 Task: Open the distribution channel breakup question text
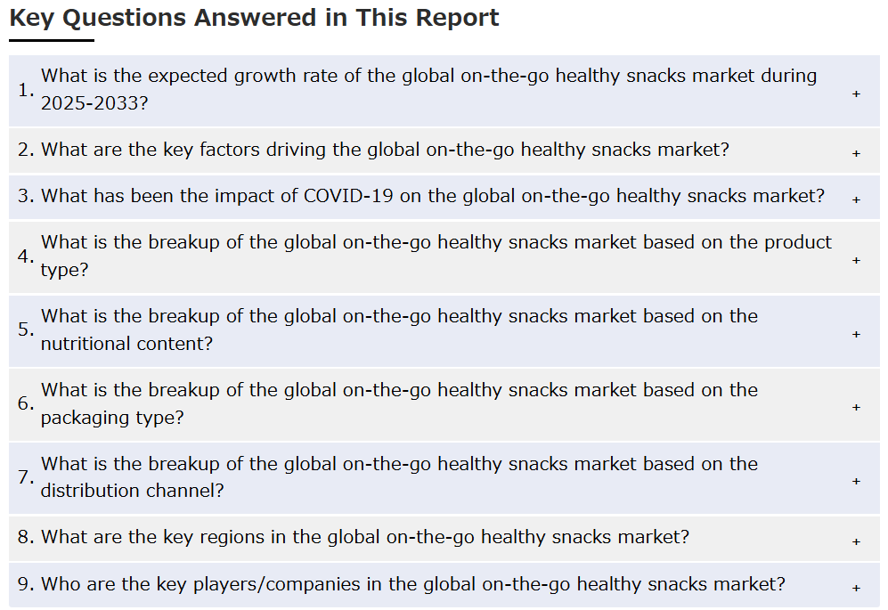tap(399, 477)
